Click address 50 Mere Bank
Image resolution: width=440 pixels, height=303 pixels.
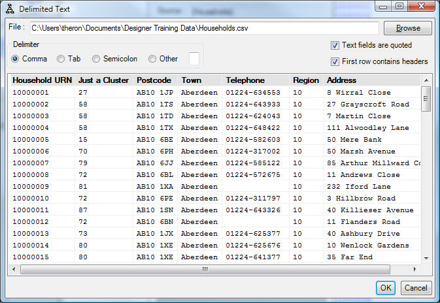coord(354,140)
